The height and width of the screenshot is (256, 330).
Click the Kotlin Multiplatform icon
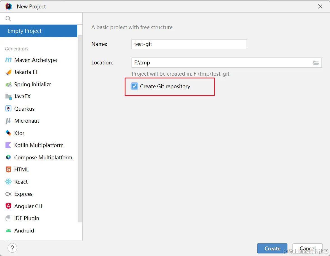tap(8, 145)
